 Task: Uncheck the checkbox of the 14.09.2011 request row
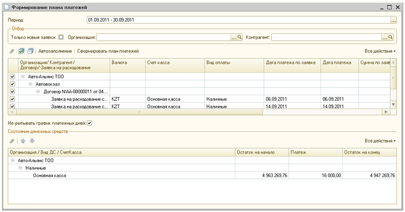(x=13, y=106)
